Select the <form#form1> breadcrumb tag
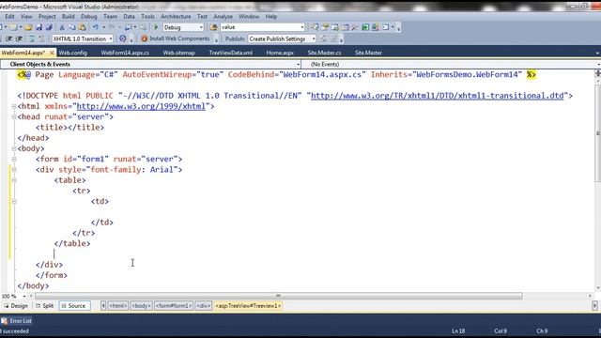 point(174,306)
